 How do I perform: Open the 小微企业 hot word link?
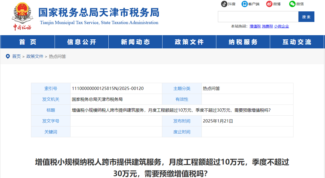[x=281, y=26]
